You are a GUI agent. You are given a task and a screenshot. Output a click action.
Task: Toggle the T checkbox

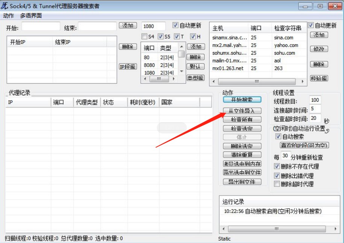coord(177,36)
